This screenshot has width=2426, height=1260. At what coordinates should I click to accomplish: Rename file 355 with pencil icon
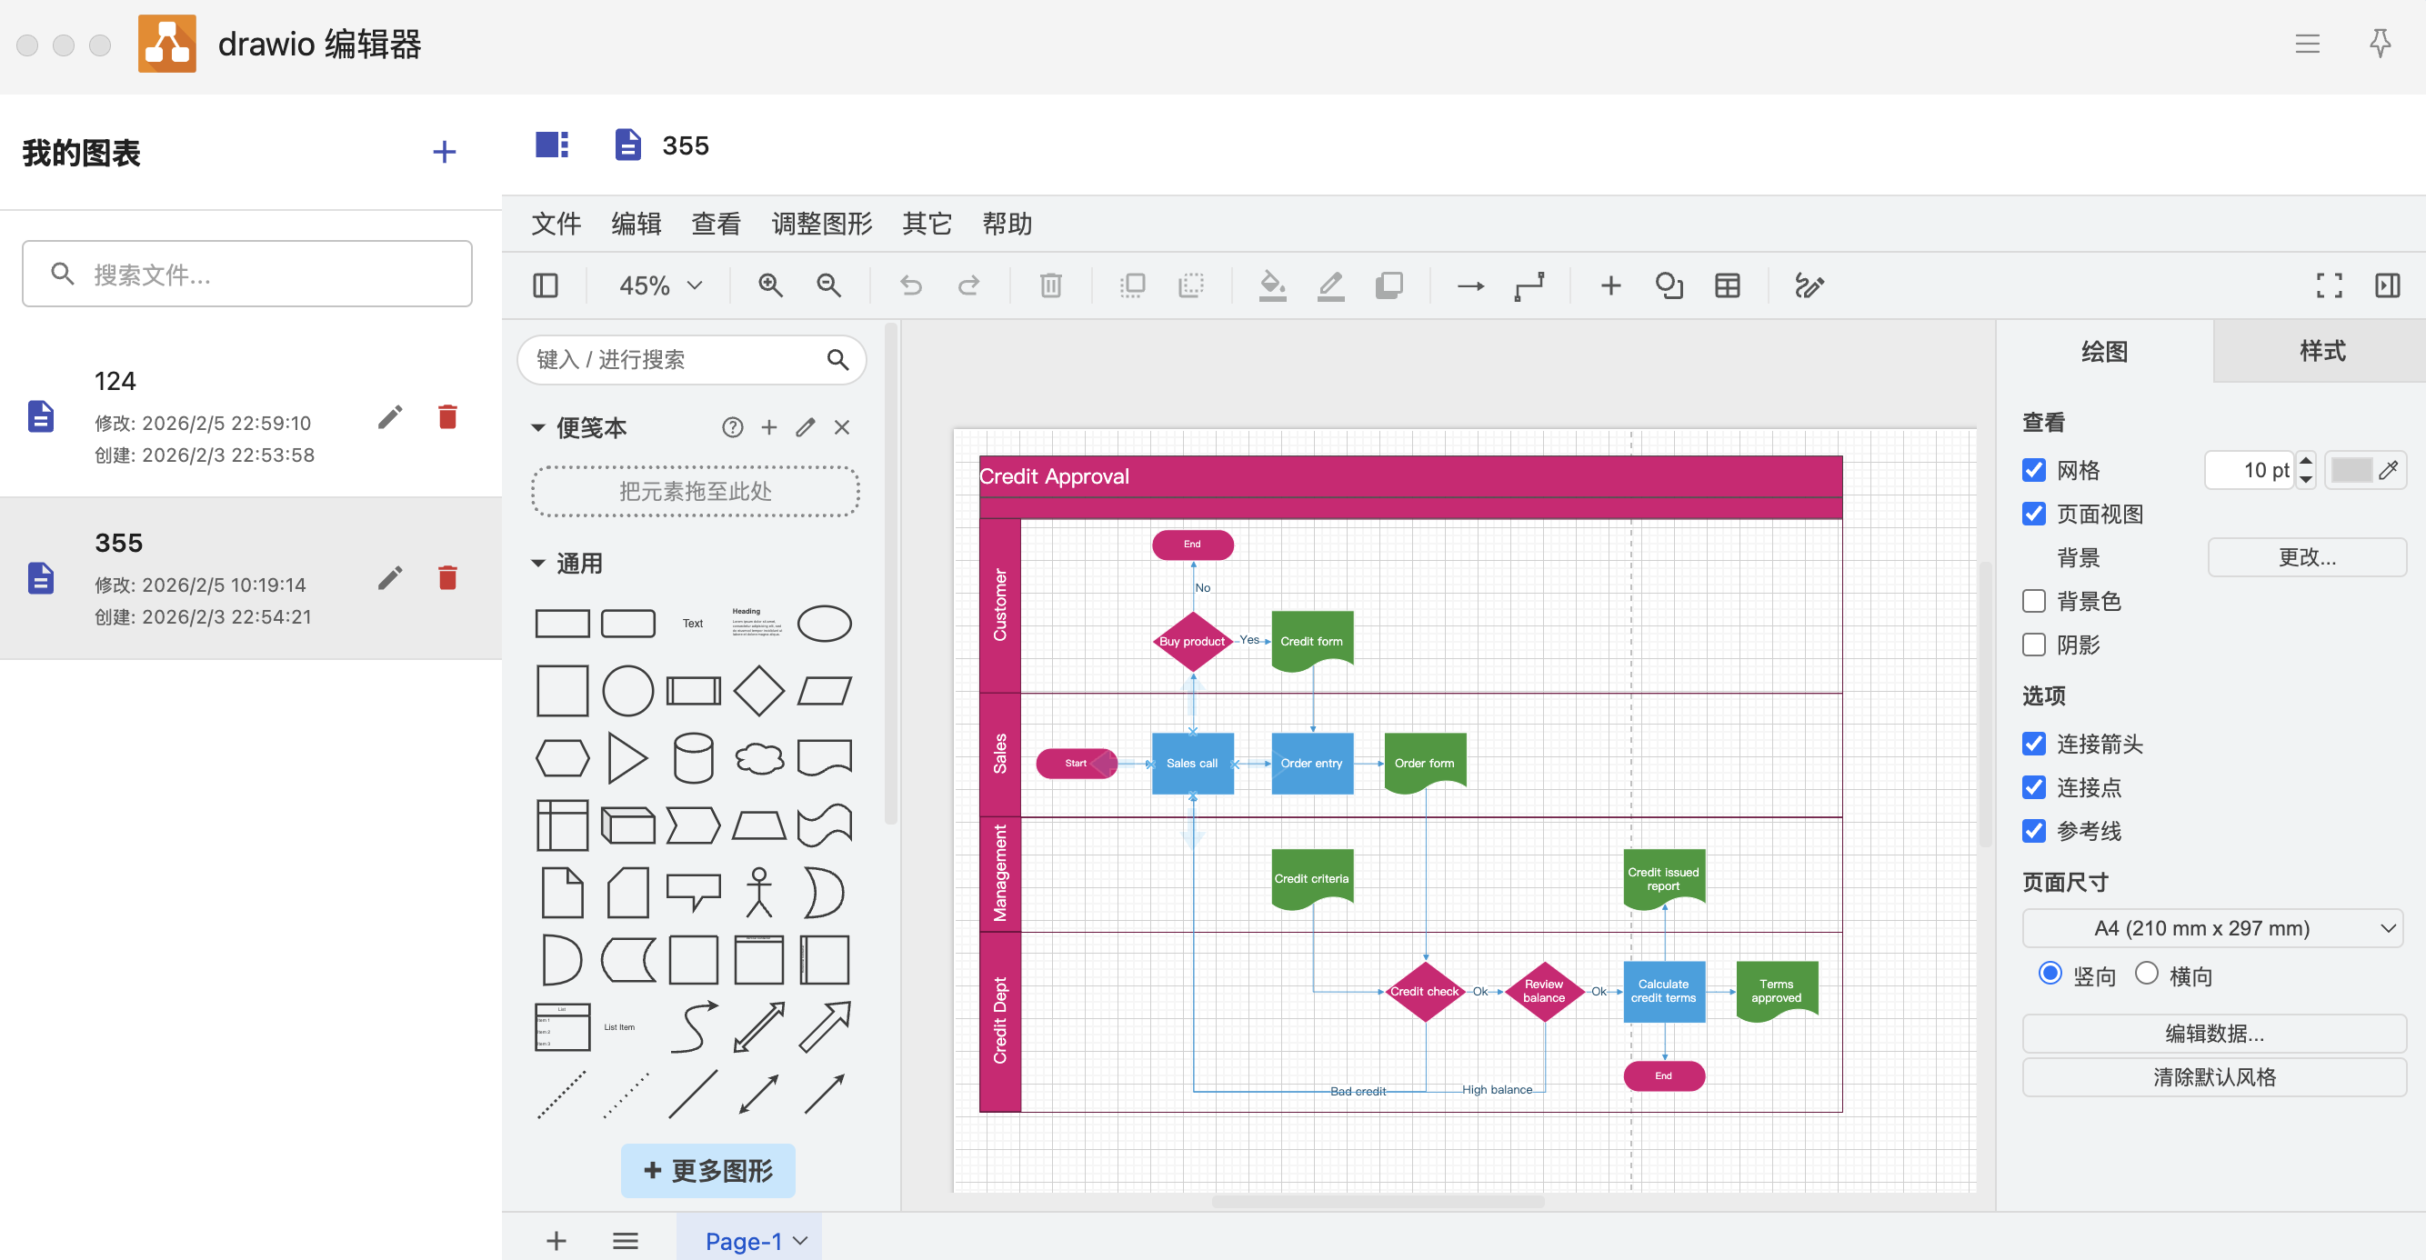(390, 577)
